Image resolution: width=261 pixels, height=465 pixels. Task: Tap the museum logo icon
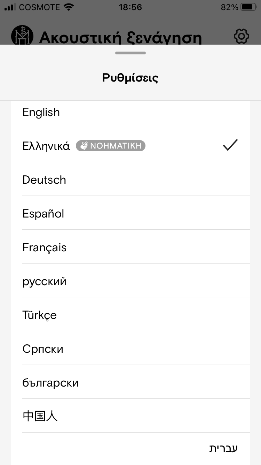pyautogui.click(x=23, y=36)
